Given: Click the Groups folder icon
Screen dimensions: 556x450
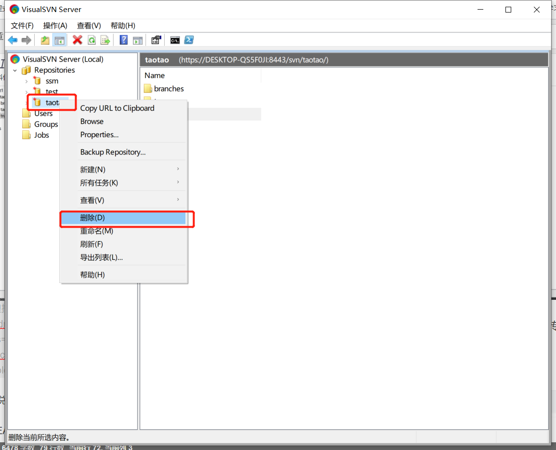Looking at the screenshot, I should [26, 124].
